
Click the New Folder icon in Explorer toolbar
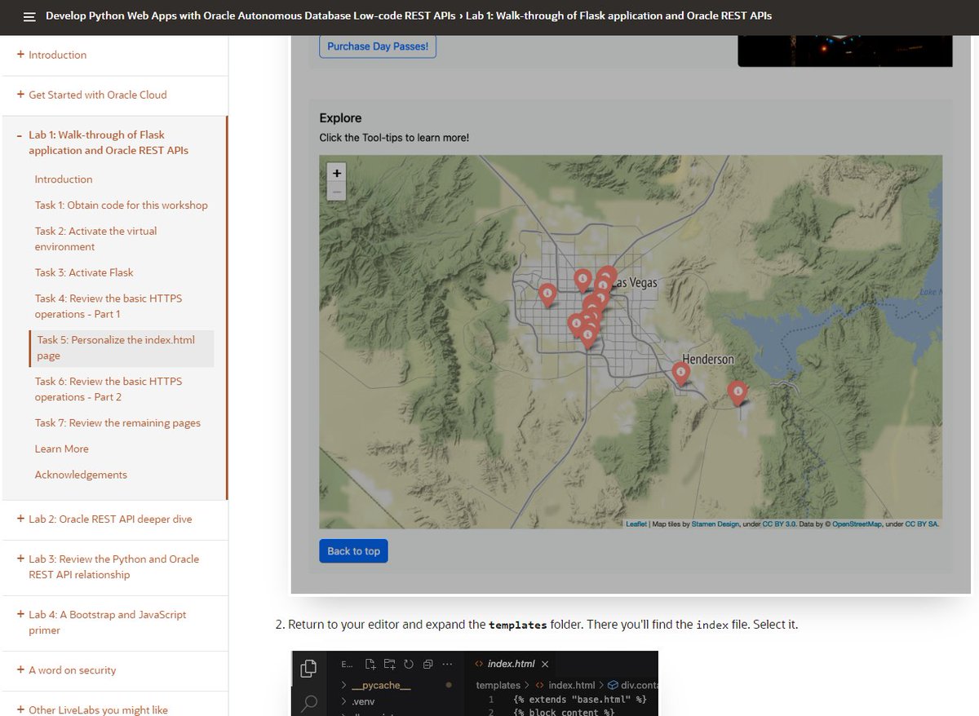391,664
